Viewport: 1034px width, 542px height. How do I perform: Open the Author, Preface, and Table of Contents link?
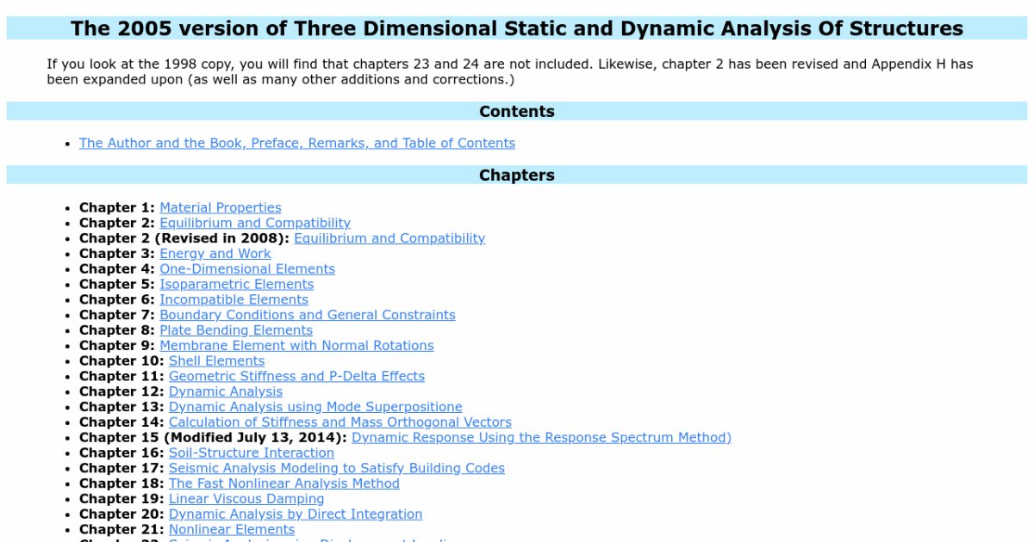[x=296, y=144]
